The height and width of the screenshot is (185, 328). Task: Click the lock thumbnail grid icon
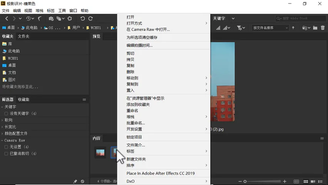pos(296,182)
